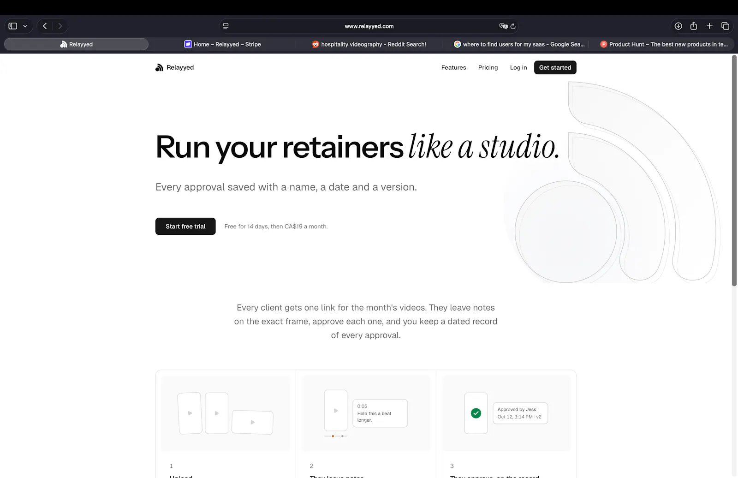The image size is (738, 478).
Task: Open the Google Search saas users tab
Action: click(x=515, y=44)
